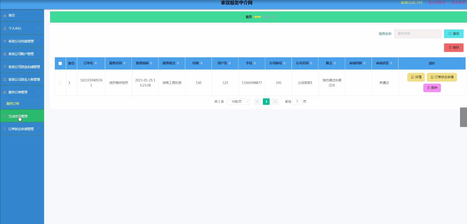Sort the table by 订单号 column arrows
The width and height of the screenshot is (467, 224).
[x=96, y=63]
